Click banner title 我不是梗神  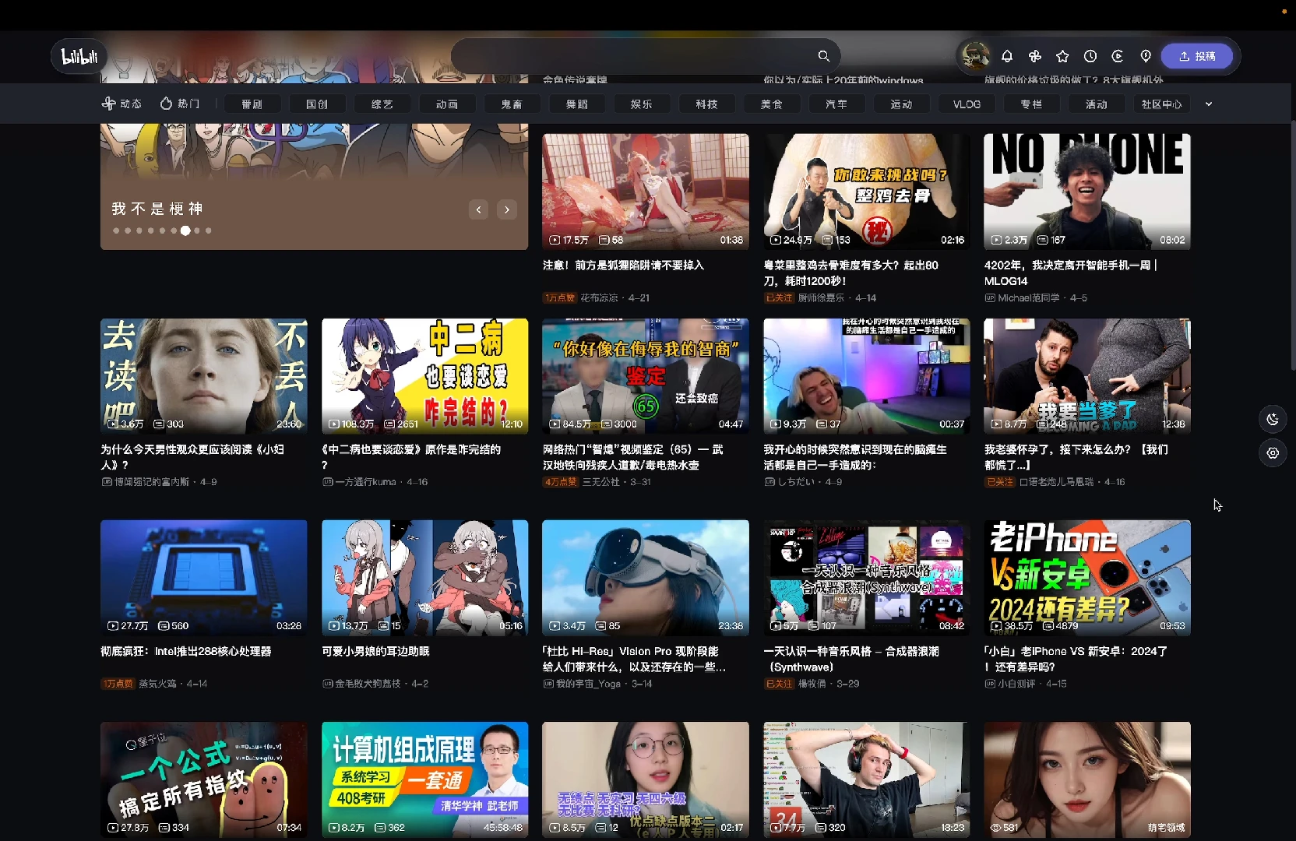157,209
